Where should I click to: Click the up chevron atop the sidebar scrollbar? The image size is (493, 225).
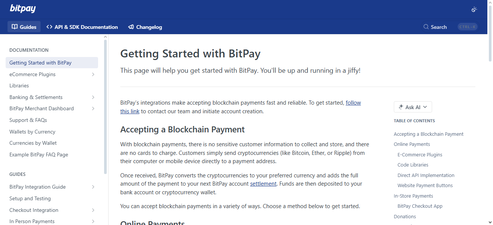coord(105,36)
